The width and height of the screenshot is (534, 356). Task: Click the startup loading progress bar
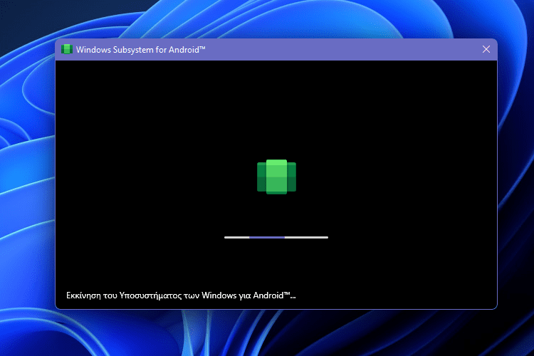click(x=276, y=237)
